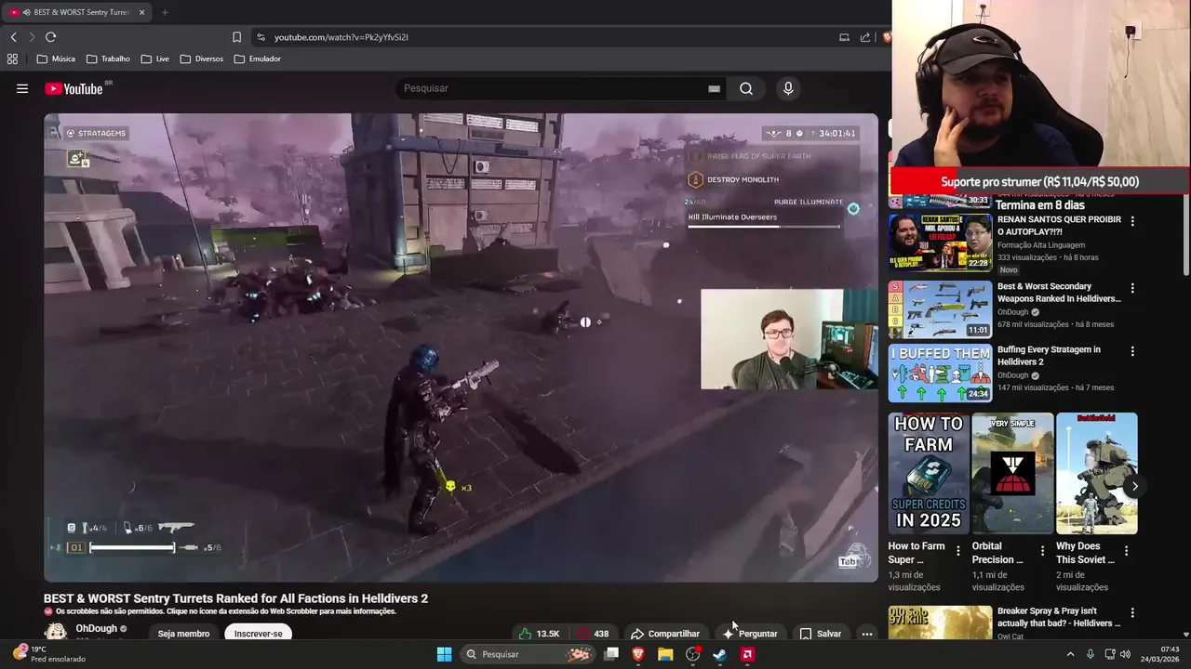Click the Compartilhar share button
1191x669 pixels.
pos(664,634)
